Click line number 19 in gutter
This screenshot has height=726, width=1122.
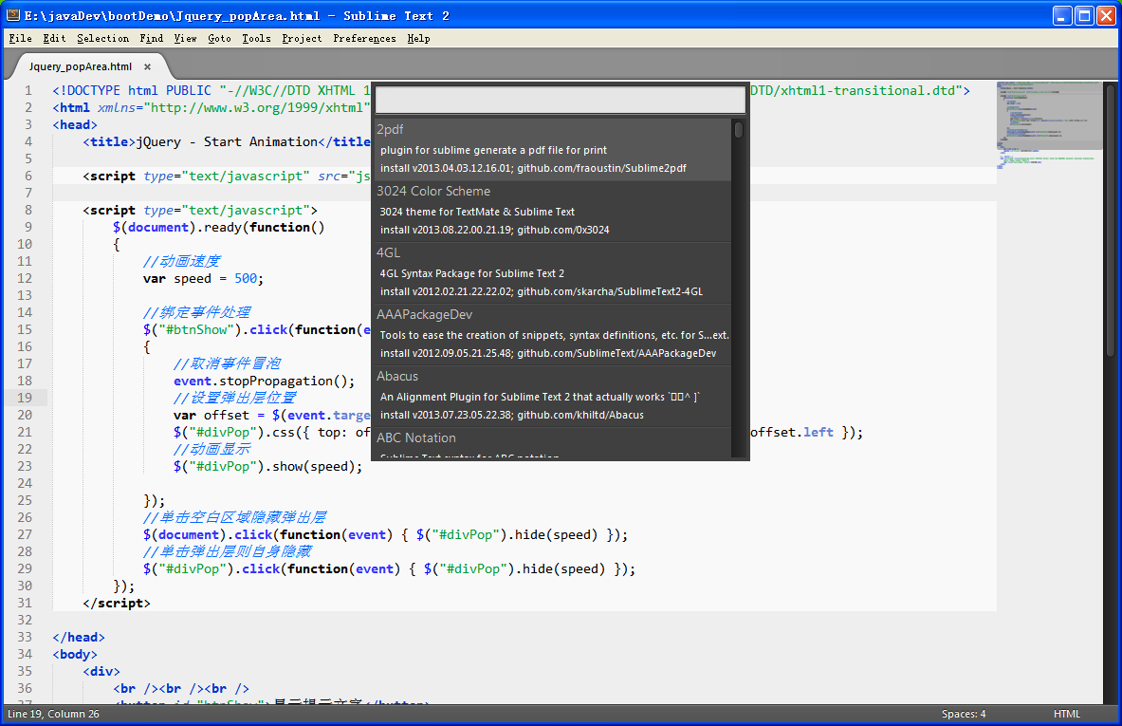25,398
